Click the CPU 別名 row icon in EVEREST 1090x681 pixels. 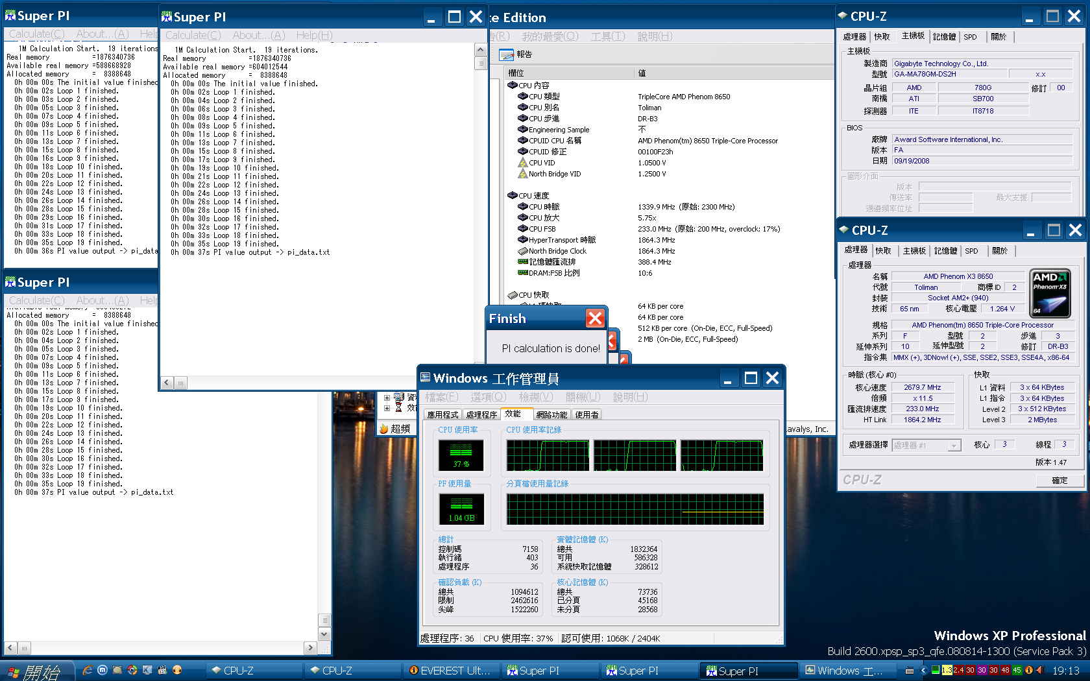click(x=522, y=108)
